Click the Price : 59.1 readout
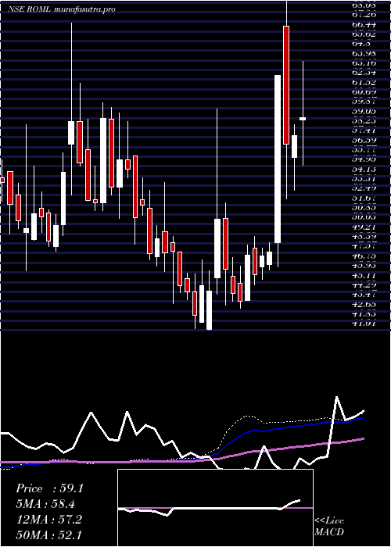Viewport: 391px width, 547px height. click(49, 488)
